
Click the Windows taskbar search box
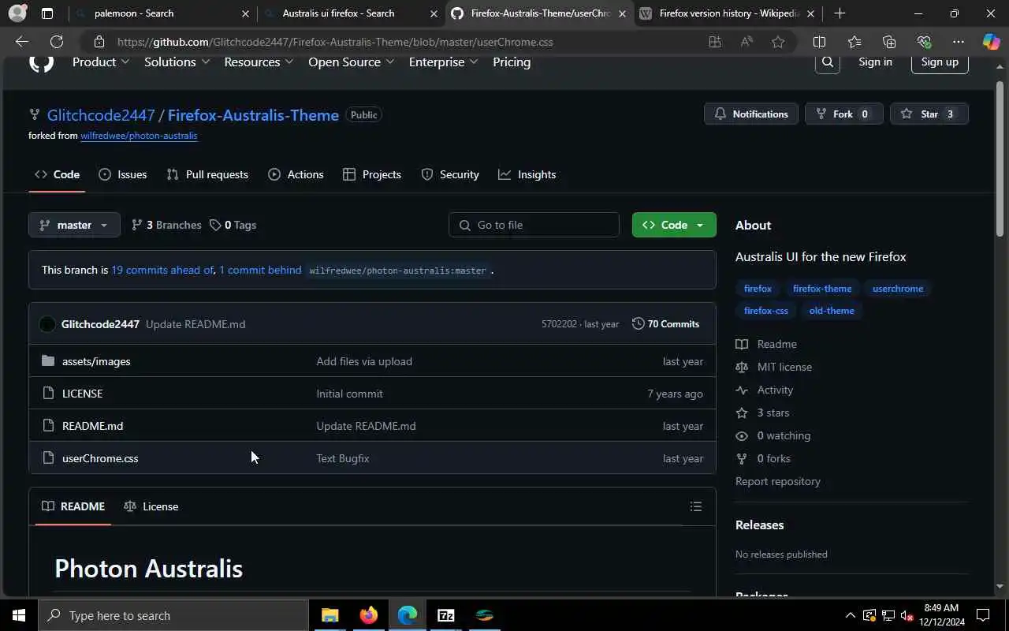pos(173,615)
